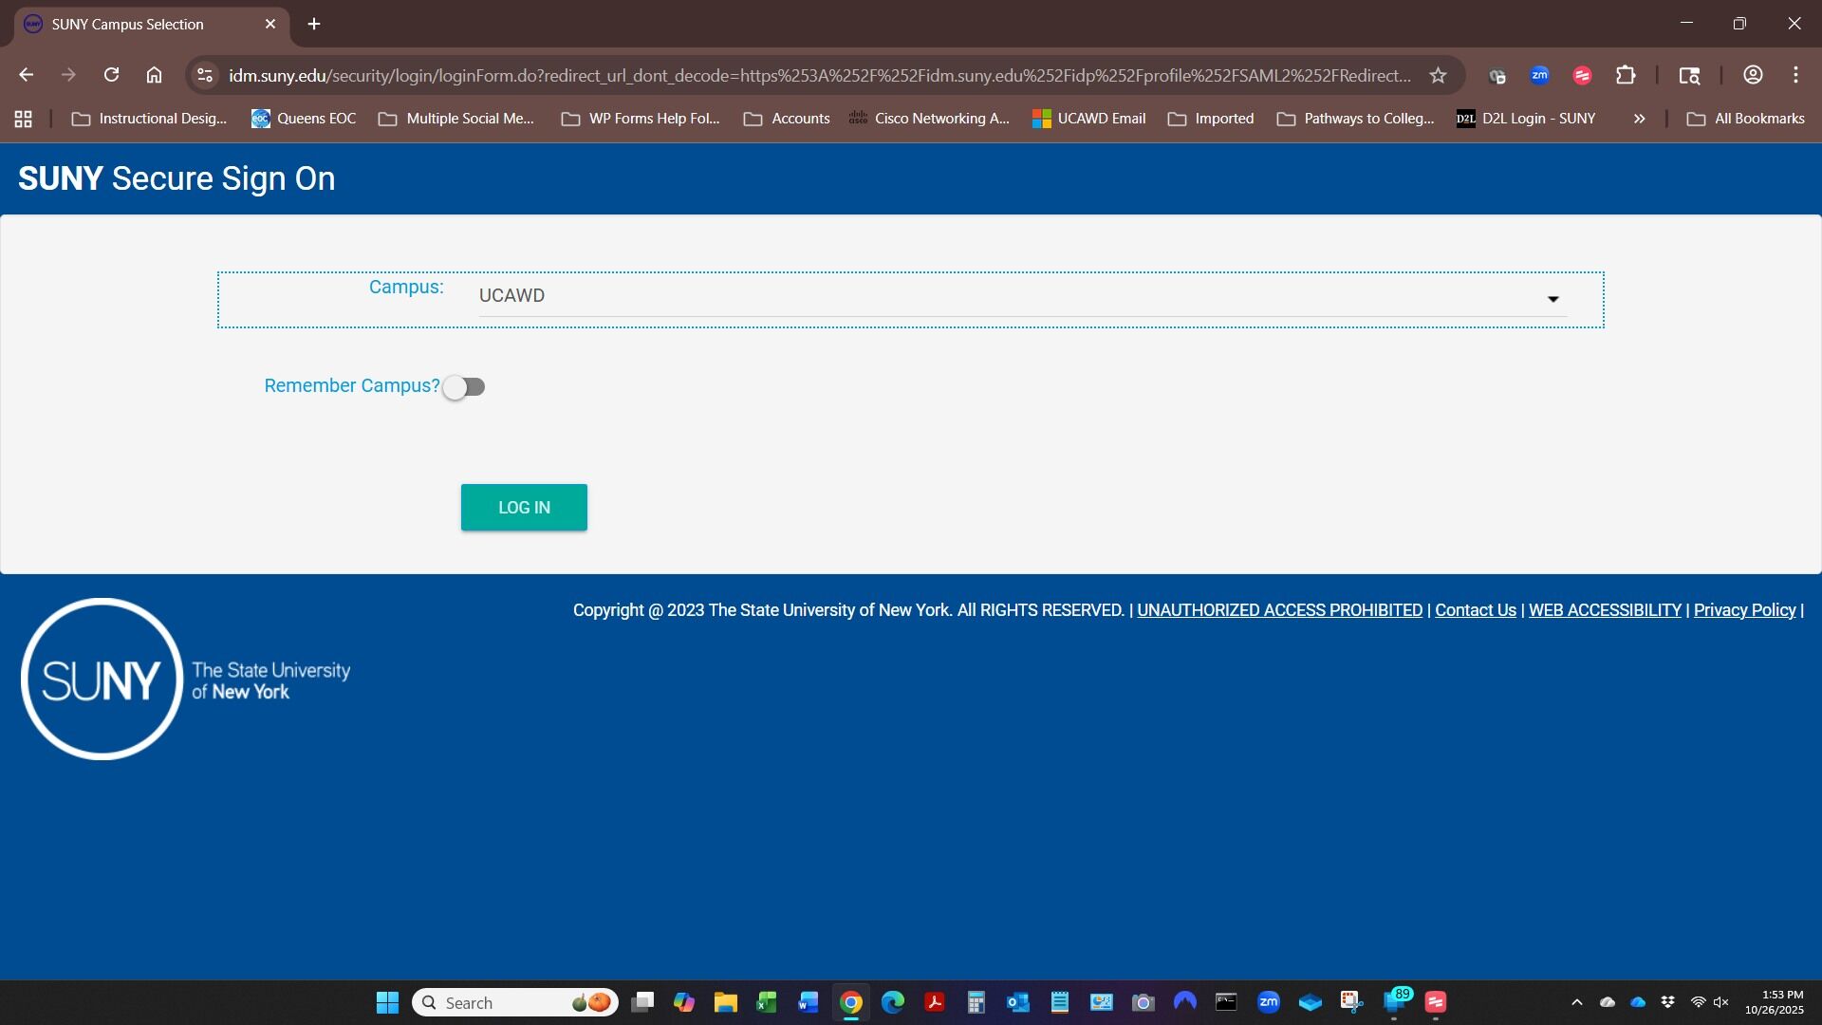1822x1025 pixels.
Task: Reload the page with the refresh icon
Action: pyautogui.click(x=111, y=75)
